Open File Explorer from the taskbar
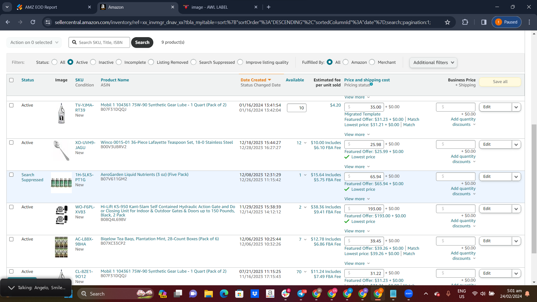The width and height of the screenshot is (537, 302). click(x=208, y=294)
